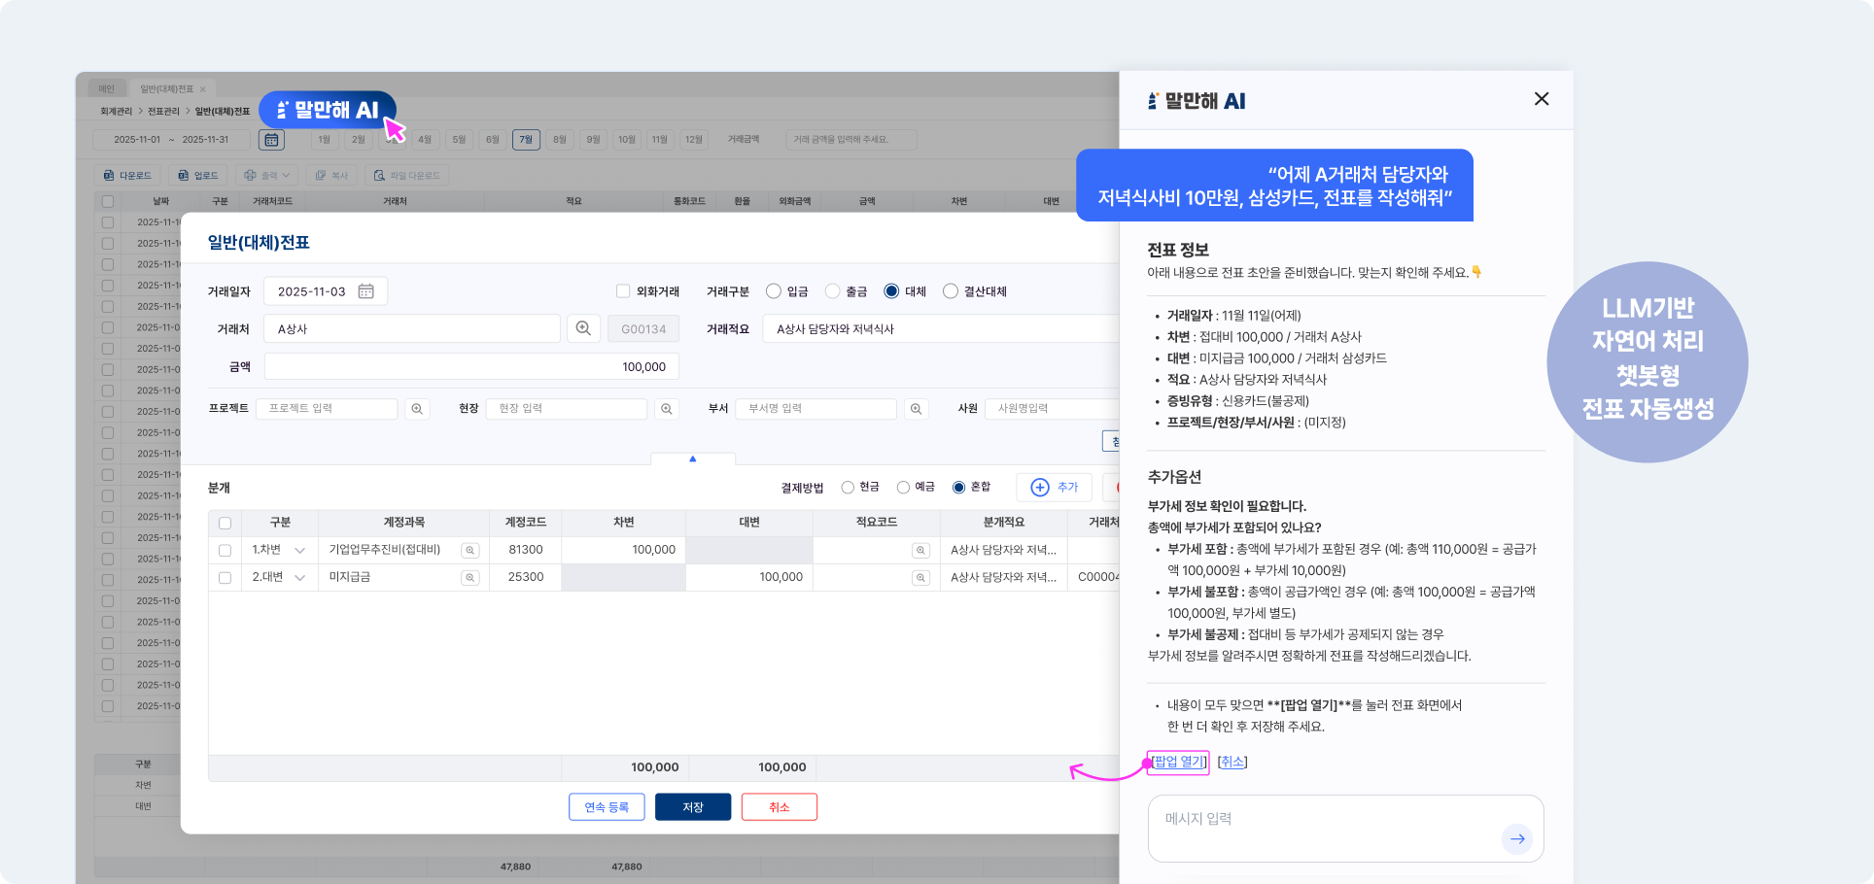Click the 현장 입력 field

(567, 409)
